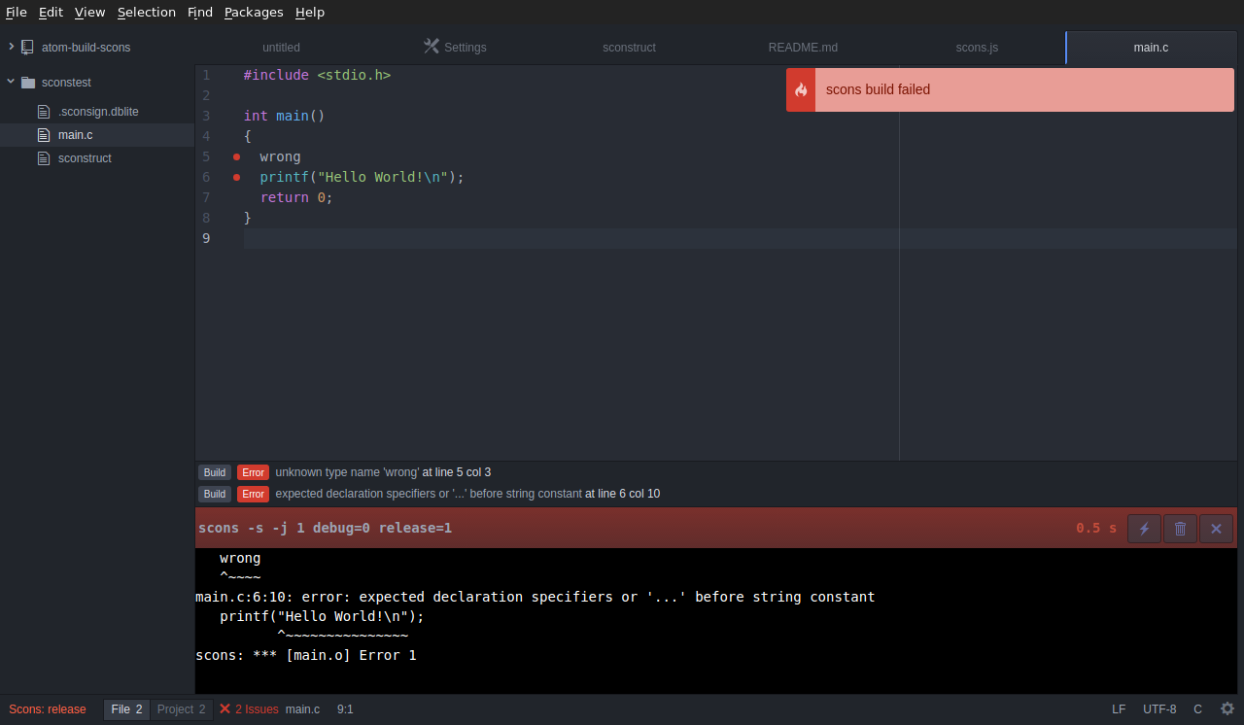Open the Packages menu
This screenshot has width=1244, height=725.
point(254,13)
